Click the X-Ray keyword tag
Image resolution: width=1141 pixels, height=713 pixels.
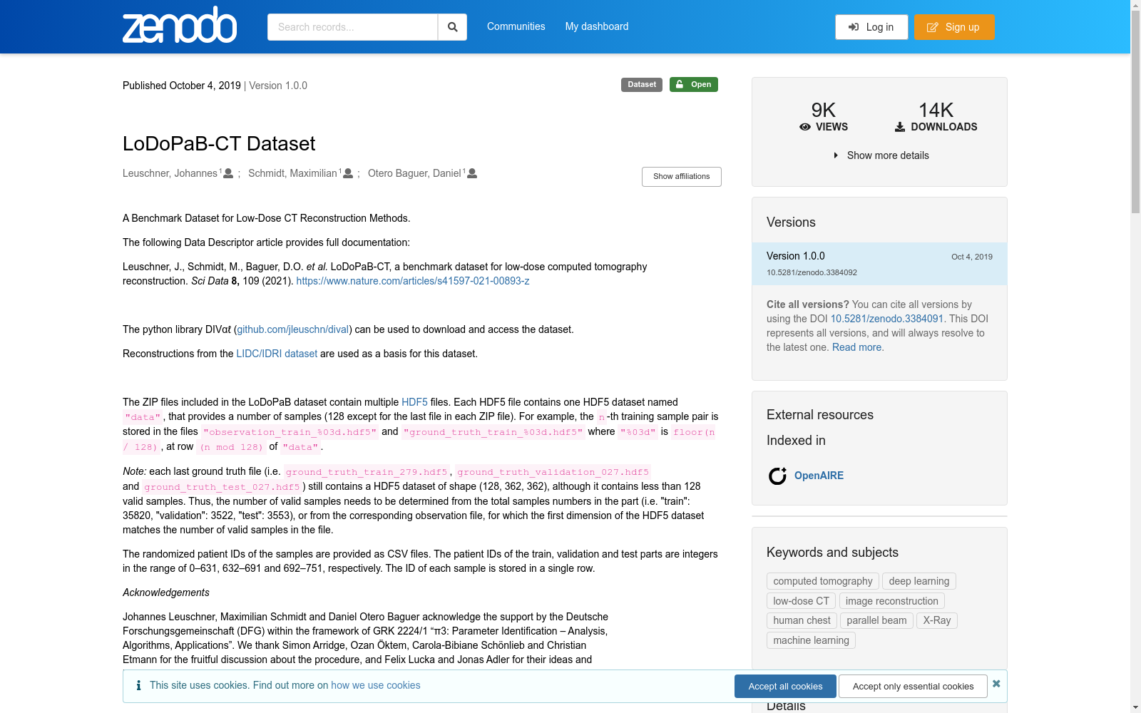tap(937, 620)
